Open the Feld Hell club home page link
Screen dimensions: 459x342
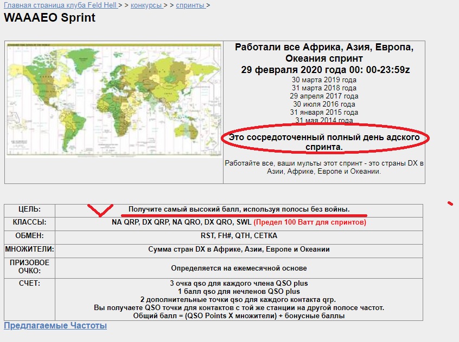[60, 5]
